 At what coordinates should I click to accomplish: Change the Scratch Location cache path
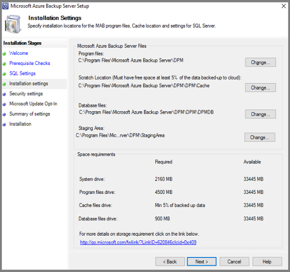coord(260,88)
